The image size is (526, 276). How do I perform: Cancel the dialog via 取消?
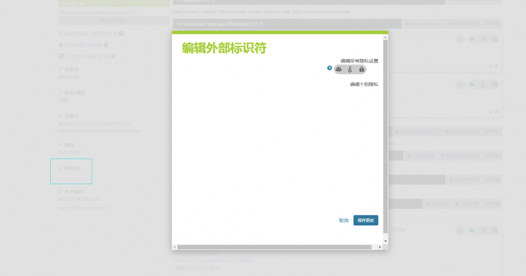point(344,221)
